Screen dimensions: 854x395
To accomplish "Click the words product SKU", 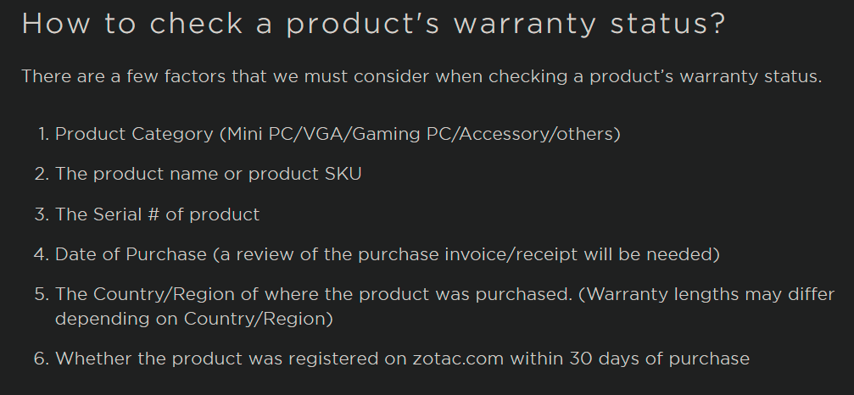I will coord(304,174).
